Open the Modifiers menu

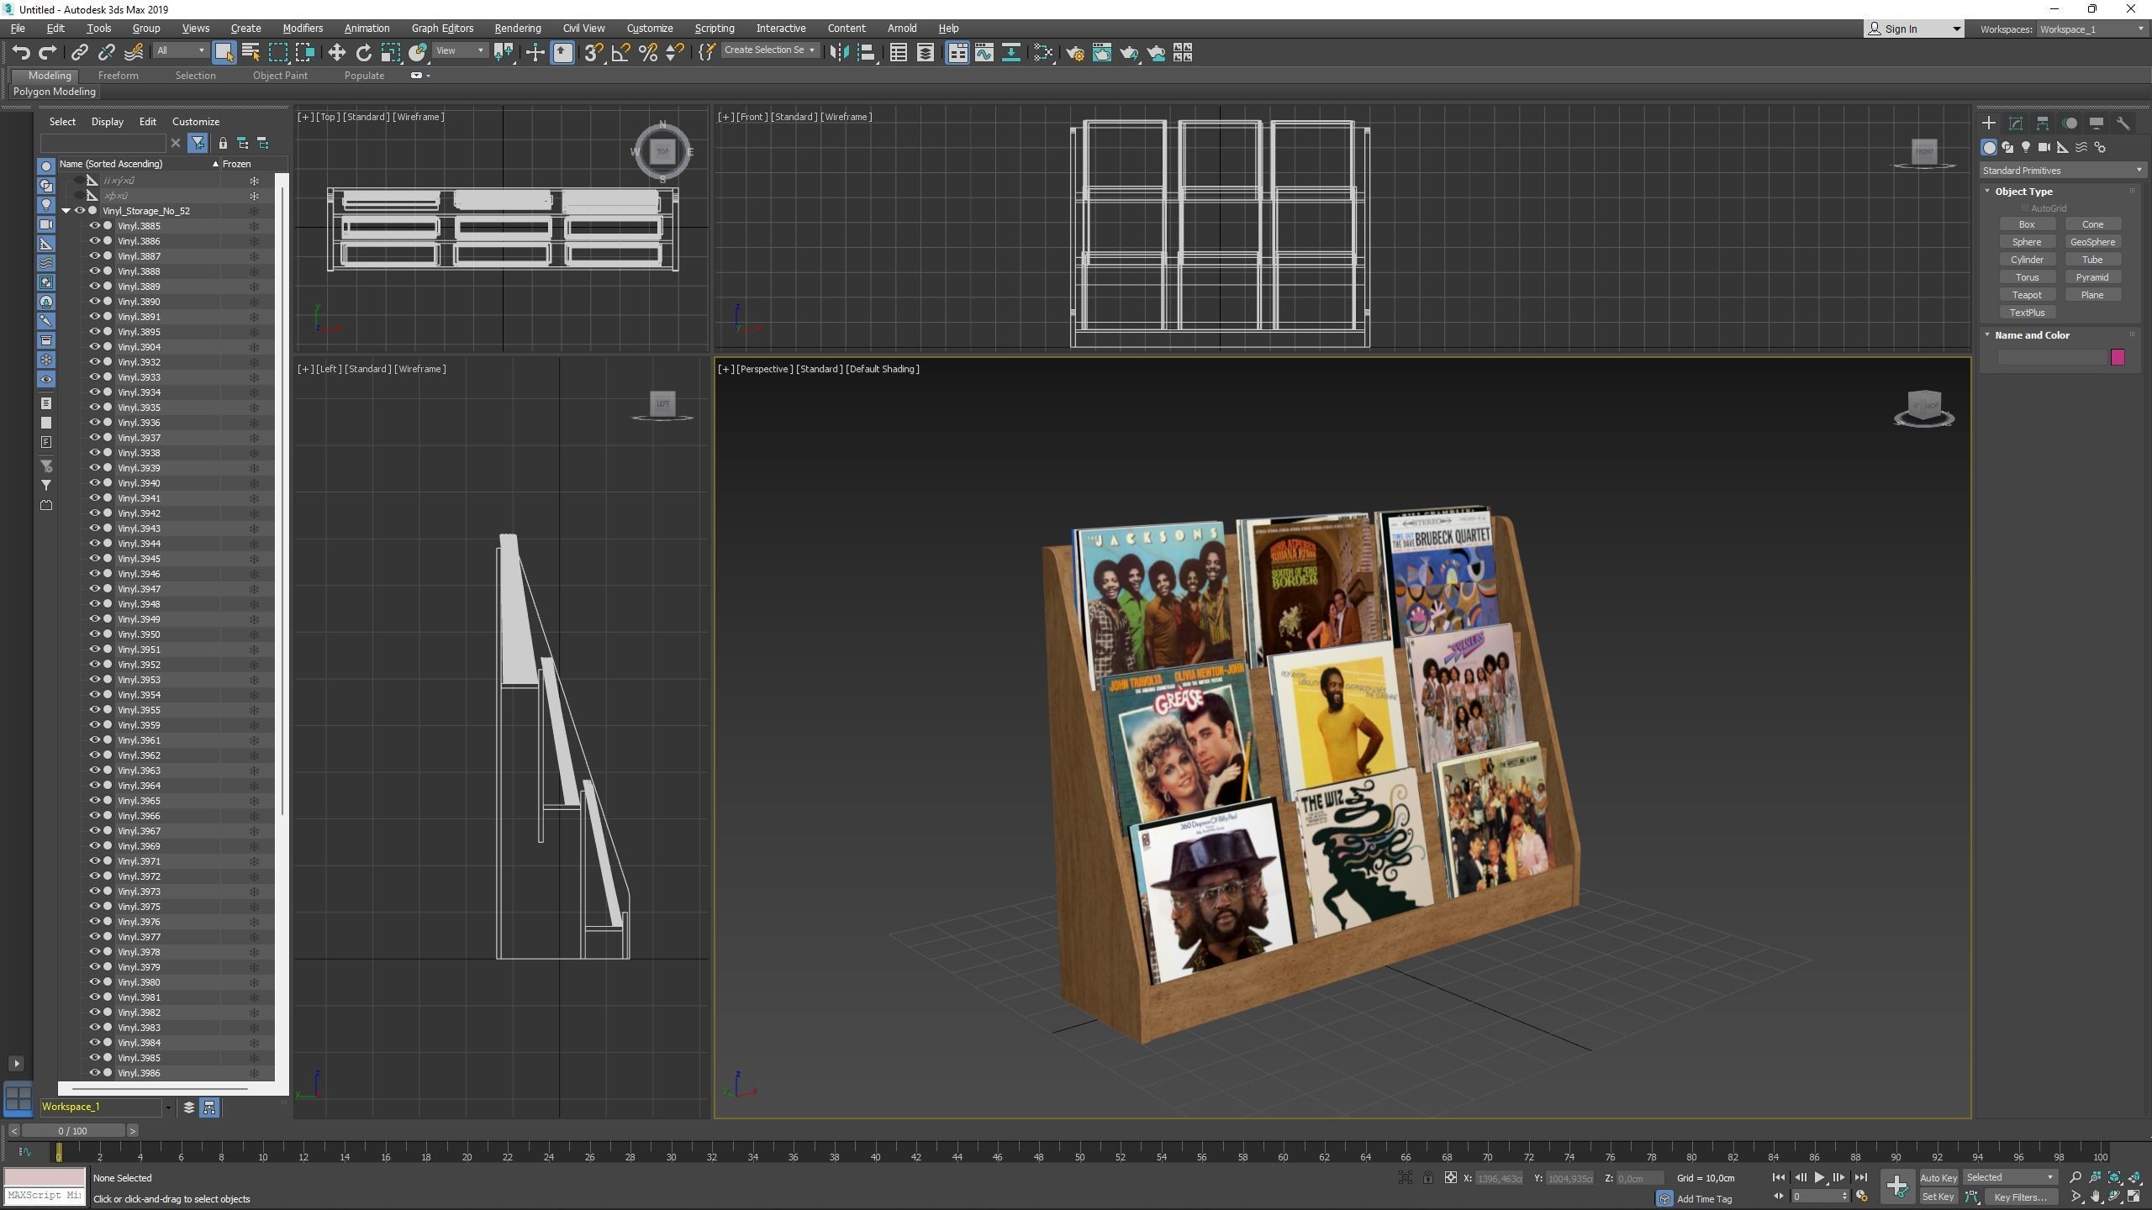pos(303,29)
